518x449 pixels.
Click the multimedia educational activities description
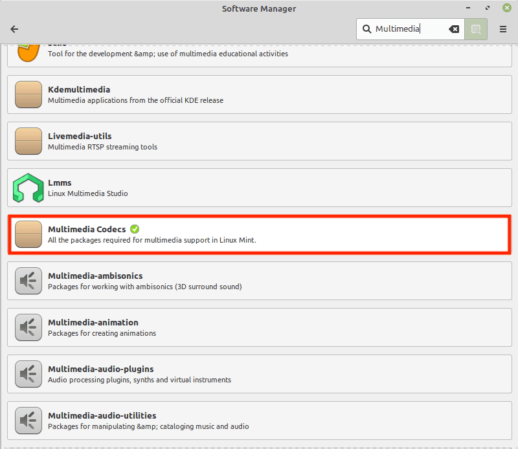tap(168, 54)
